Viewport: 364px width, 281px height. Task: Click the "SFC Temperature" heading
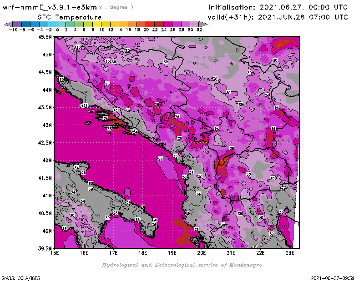pyautogui.click(x=70, y=17)
